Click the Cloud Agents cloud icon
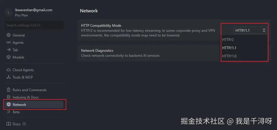The width and height of the screenshot is (277, 130). 9,70
